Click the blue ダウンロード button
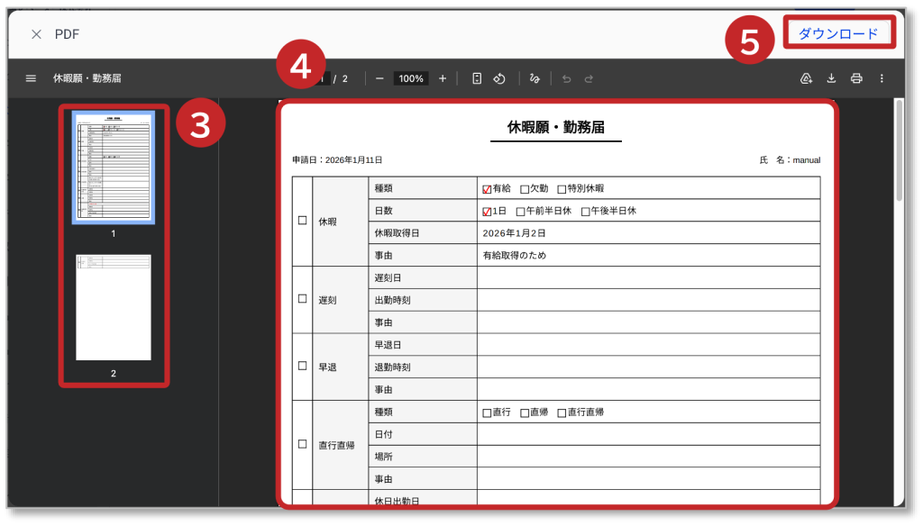The width and height of the screenshot is (923, 526). (x=838, y=33)
